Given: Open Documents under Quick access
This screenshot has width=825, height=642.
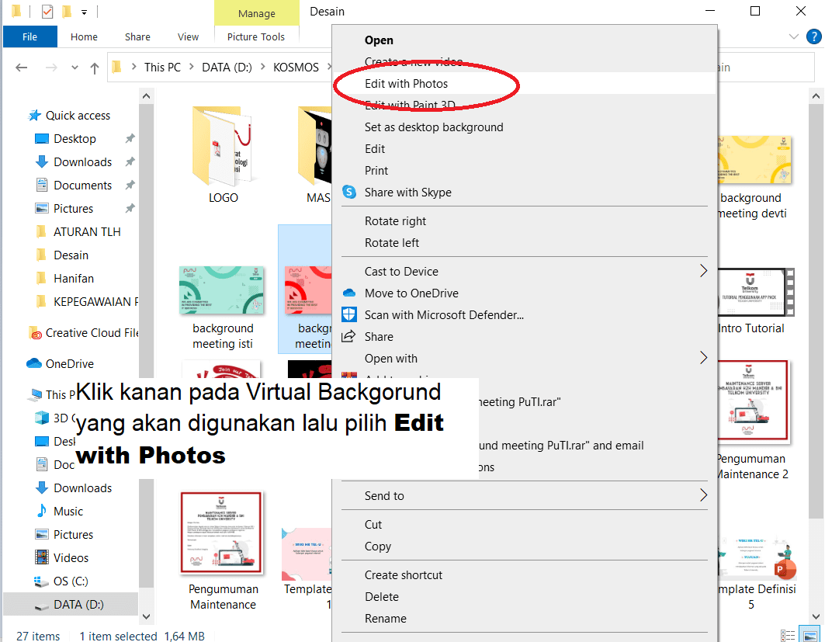Looking at the screenshot, I should 82,186.
